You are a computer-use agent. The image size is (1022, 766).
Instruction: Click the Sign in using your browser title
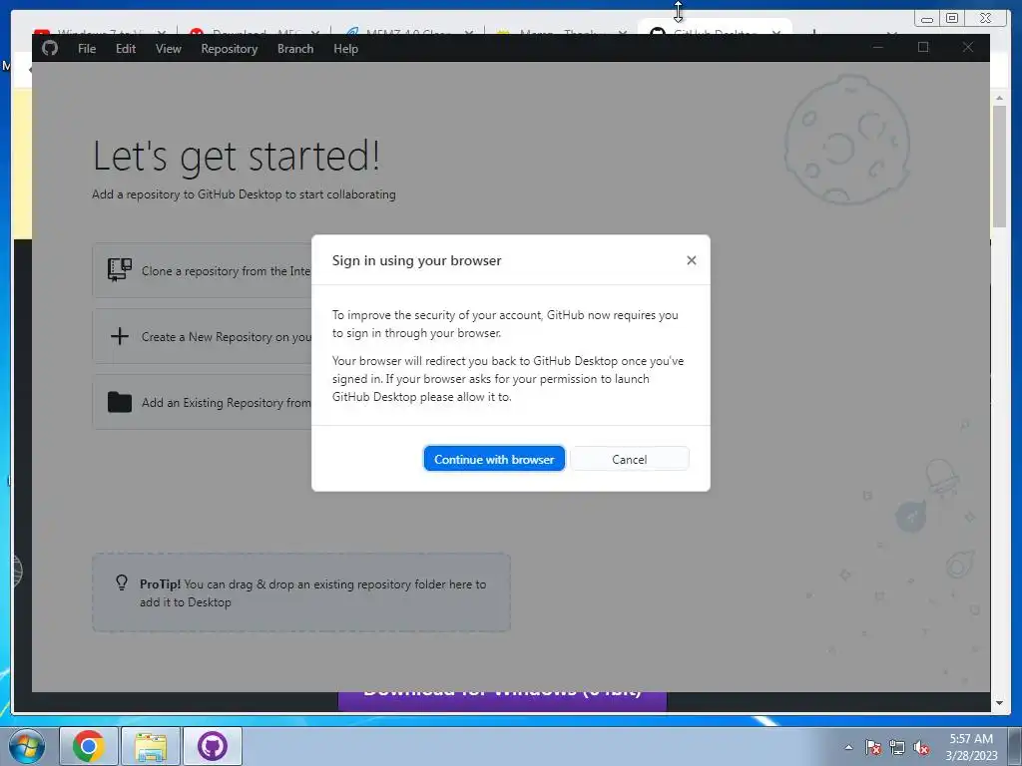pos(416,260)
